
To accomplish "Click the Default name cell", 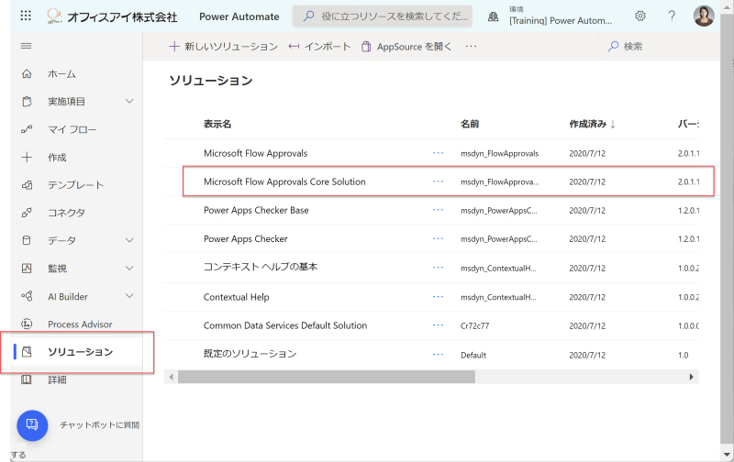I will click(x=473, y=355).
